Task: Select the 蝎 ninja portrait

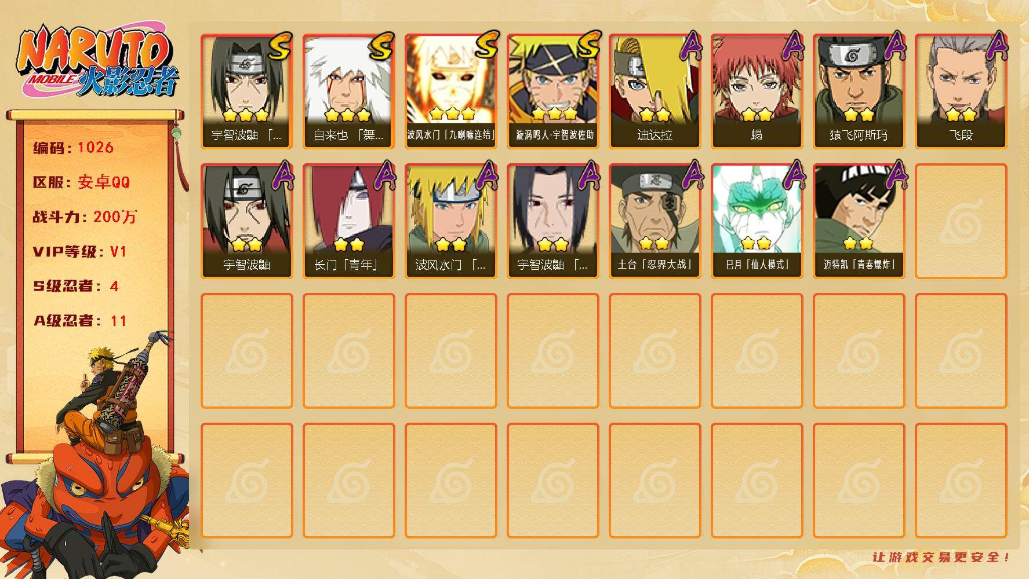Action: pyautogui.click(x=757, y=91)
